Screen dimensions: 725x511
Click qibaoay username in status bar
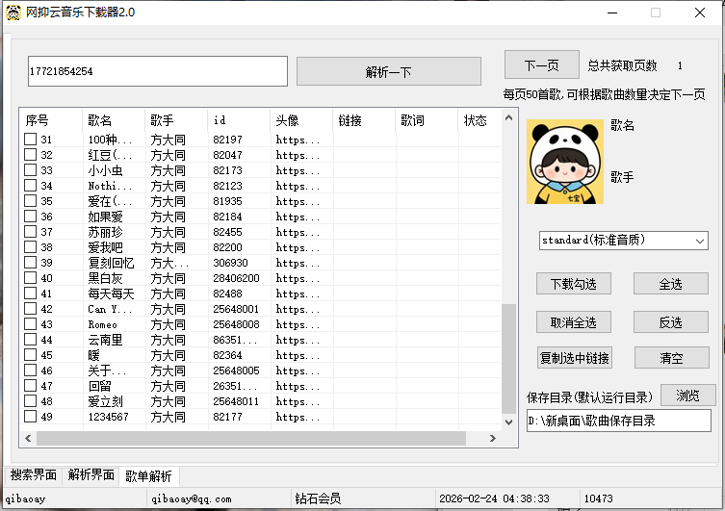[x=25, y=499]
